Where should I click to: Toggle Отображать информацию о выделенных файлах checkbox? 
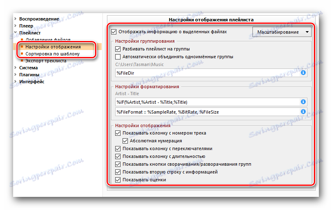(114, 32)
